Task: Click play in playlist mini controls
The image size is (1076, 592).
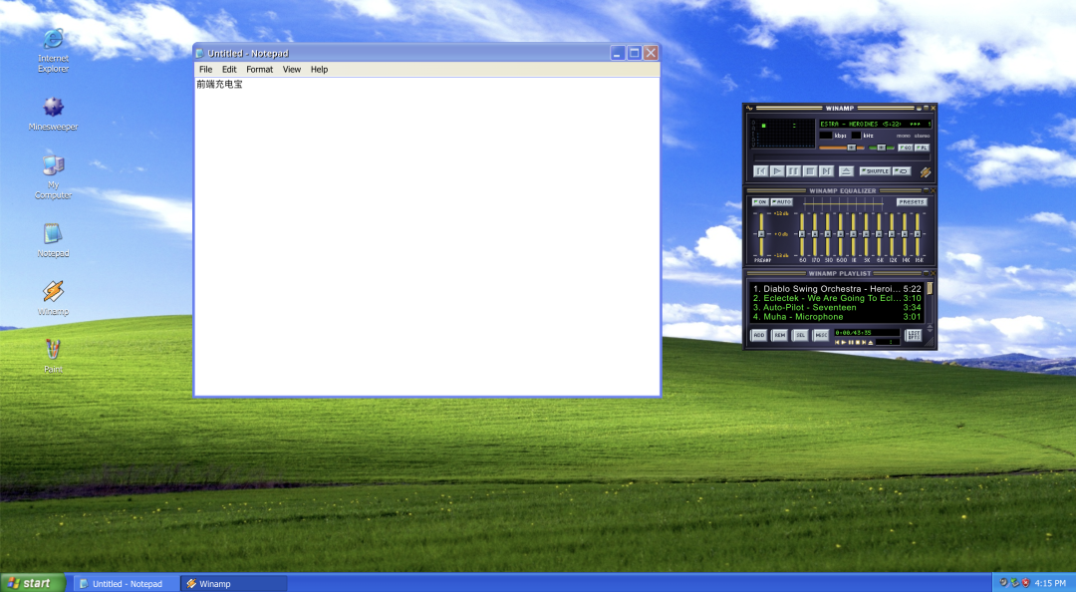Action: pyautogui.click(x=844, y=342)
